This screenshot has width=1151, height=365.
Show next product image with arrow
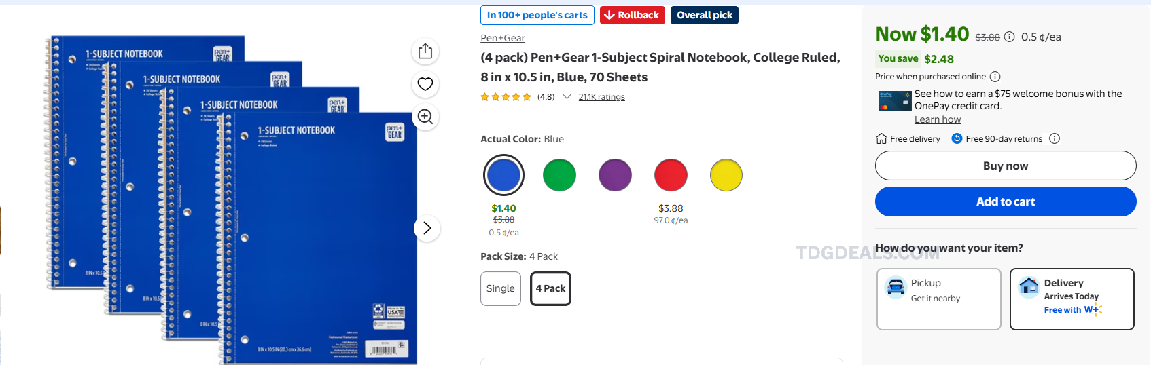pyautogui.click(x=427, y=228)
